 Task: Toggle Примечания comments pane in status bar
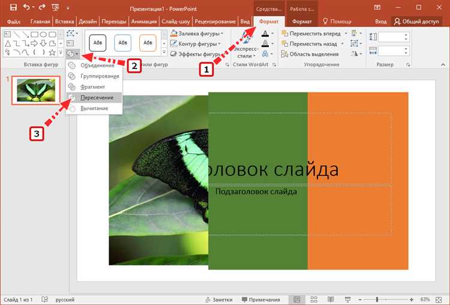click(259, 299)
